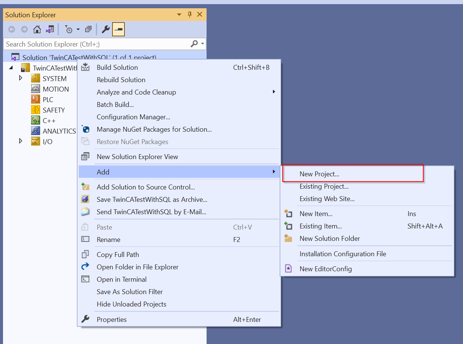Choose New Solution Explorer View
Image resolution: width=463 pixels, height=344 pixels.
[x=179, y=157]
